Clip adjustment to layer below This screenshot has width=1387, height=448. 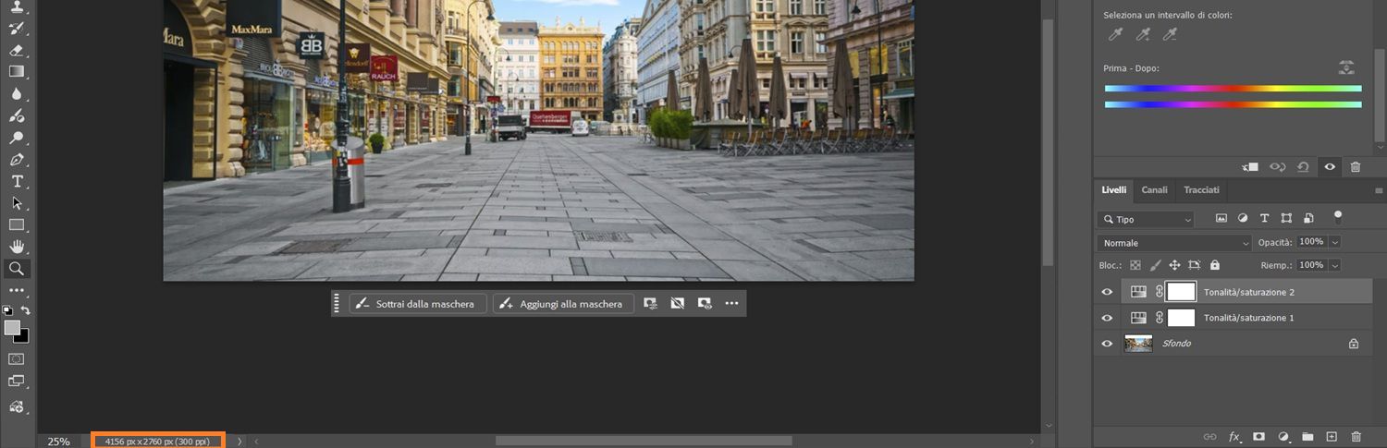pyautogui.click(x=1251, y=167)
